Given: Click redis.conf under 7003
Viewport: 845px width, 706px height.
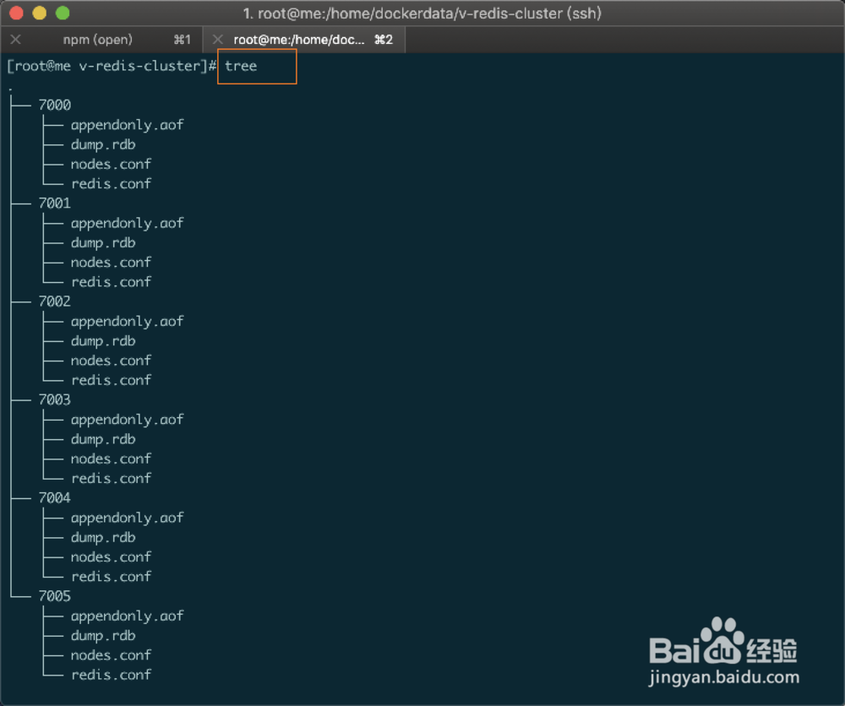Looking at the screenshot, I should (111, 478).
